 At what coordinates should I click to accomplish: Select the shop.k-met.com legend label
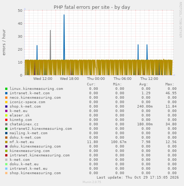point(25,106)
